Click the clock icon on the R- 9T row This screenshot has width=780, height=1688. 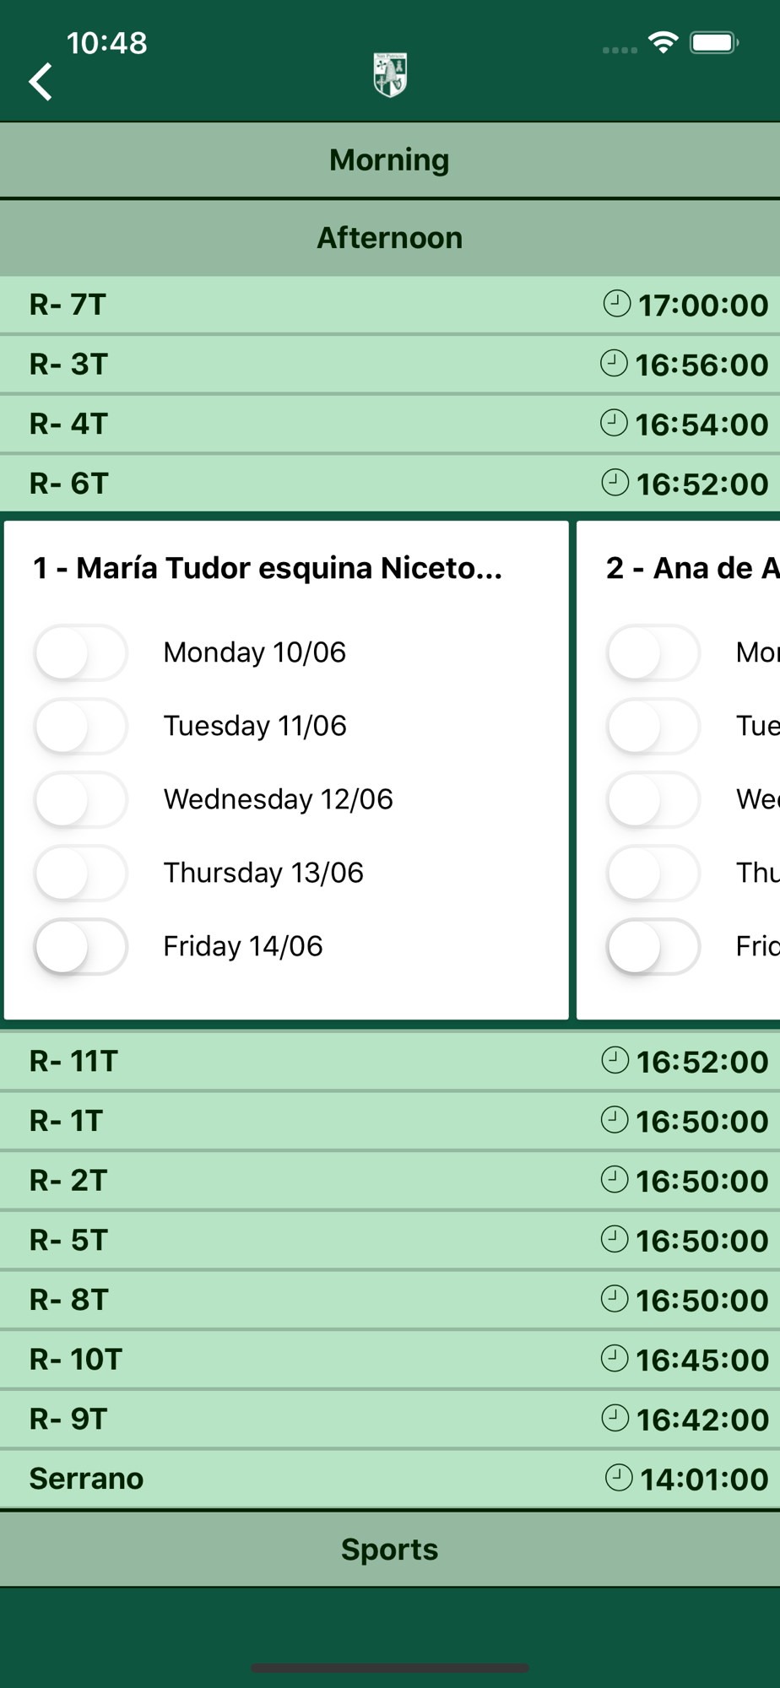coord(615,1419)
